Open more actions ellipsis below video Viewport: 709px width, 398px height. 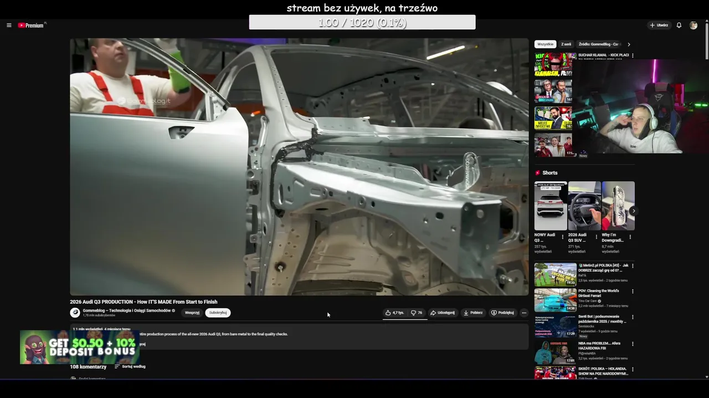524,313
